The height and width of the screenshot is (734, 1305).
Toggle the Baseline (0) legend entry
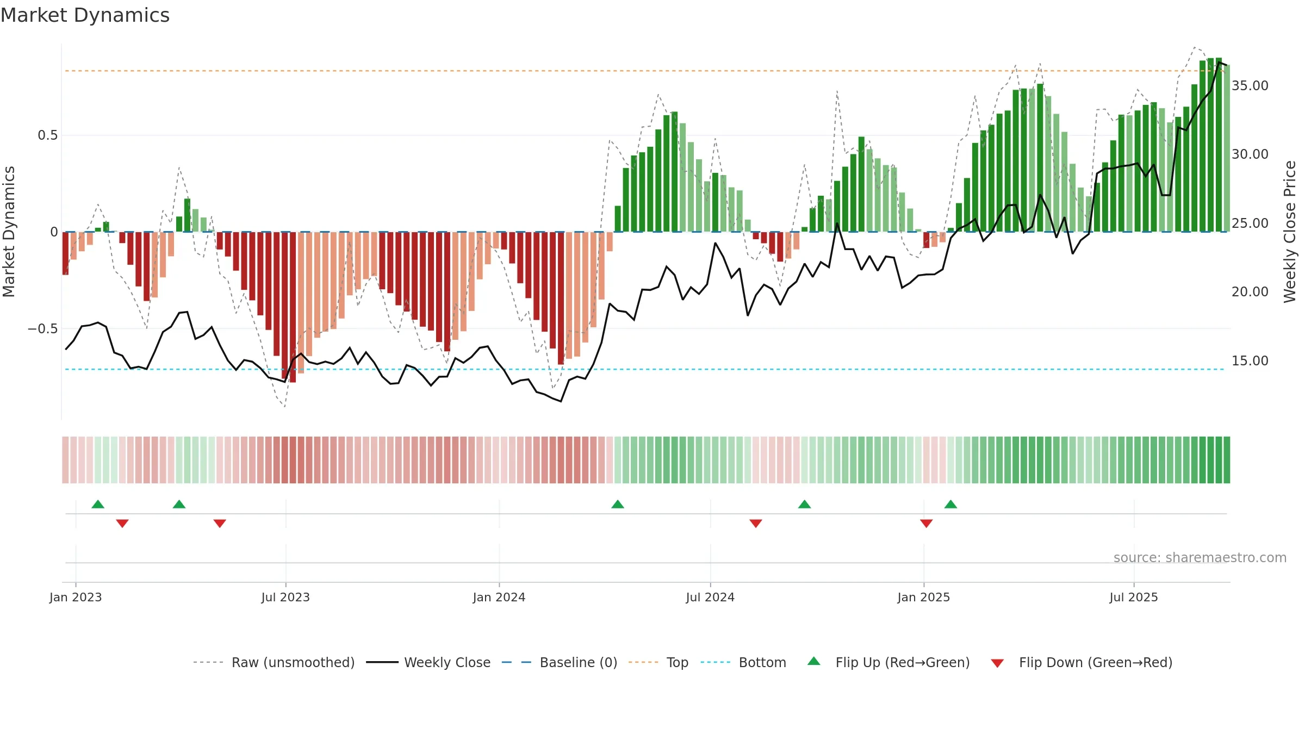pos(560,662)
